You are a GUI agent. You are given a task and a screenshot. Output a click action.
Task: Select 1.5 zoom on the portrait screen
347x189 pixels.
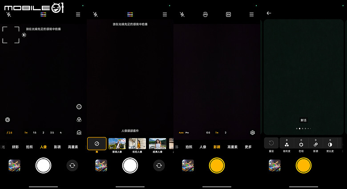(35, 133)
